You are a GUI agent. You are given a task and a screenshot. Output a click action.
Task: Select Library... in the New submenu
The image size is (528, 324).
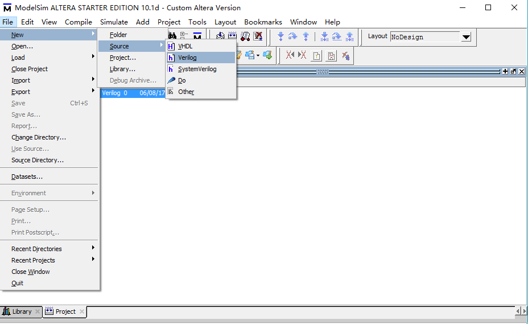click(132, 69)
